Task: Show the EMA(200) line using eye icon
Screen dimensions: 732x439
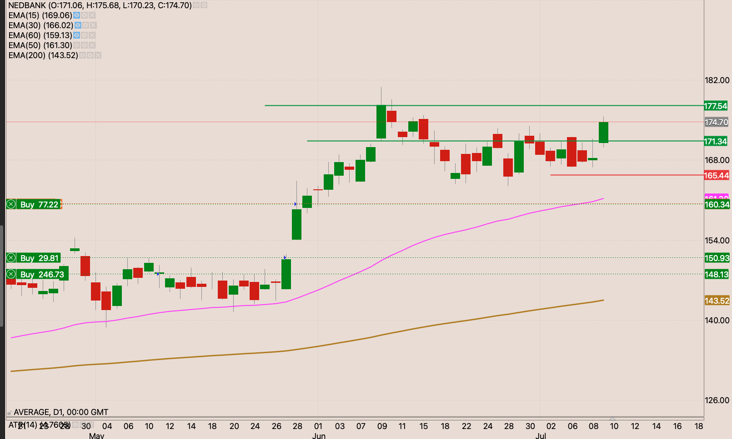Action: point(82,55)
